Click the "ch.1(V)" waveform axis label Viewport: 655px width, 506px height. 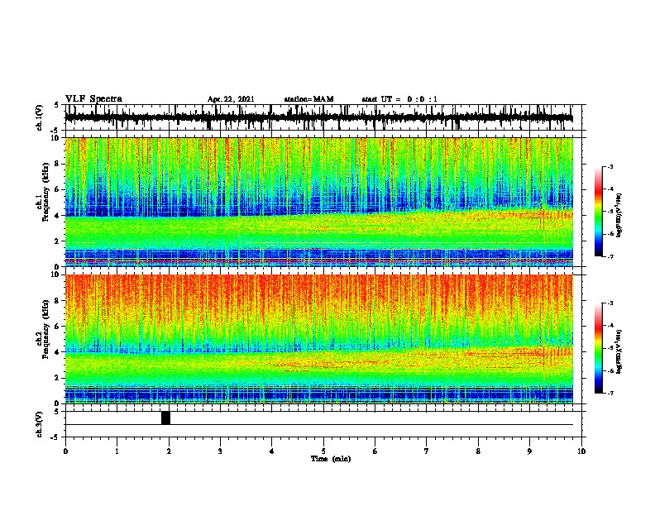pos(39,117)
